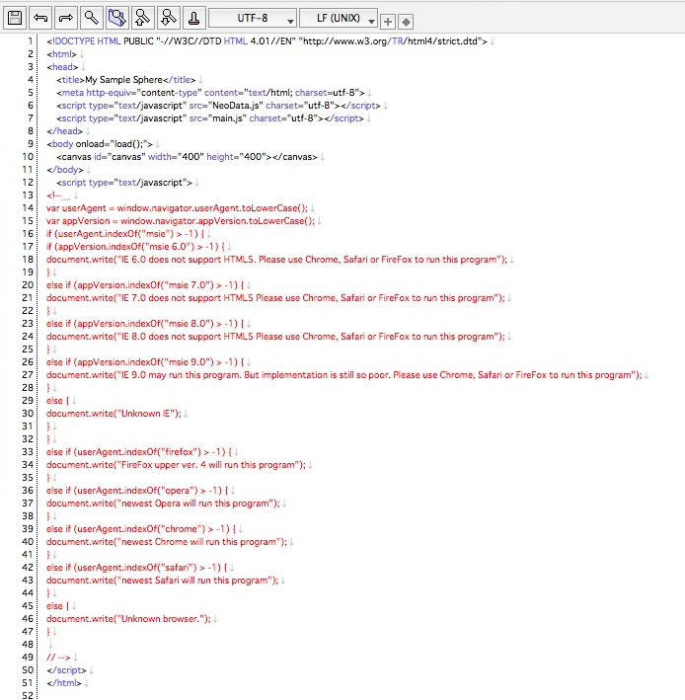Click the find next (down arrow) icon

pos(169,18)
